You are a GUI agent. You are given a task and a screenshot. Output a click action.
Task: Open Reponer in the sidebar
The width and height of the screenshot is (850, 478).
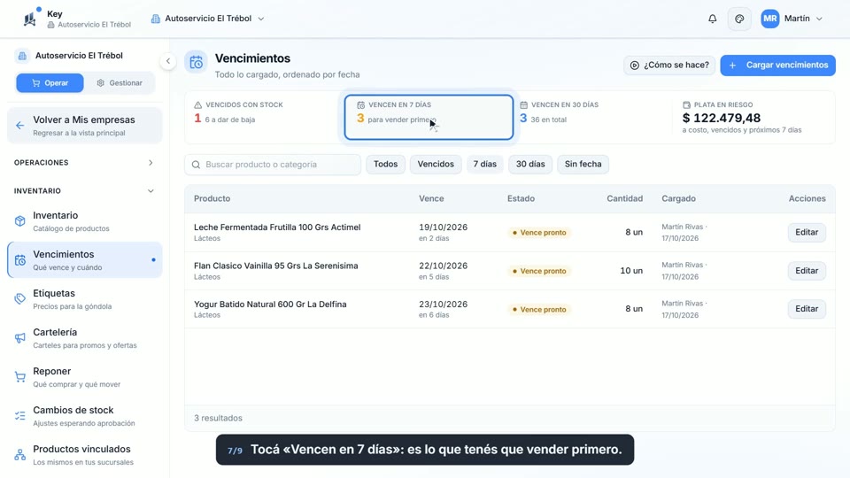(x=85, y=377)
